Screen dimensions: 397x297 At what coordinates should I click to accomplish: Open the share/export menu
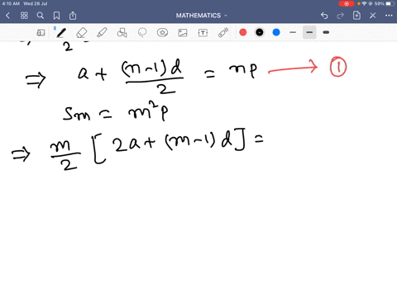[x=73, y=16]
